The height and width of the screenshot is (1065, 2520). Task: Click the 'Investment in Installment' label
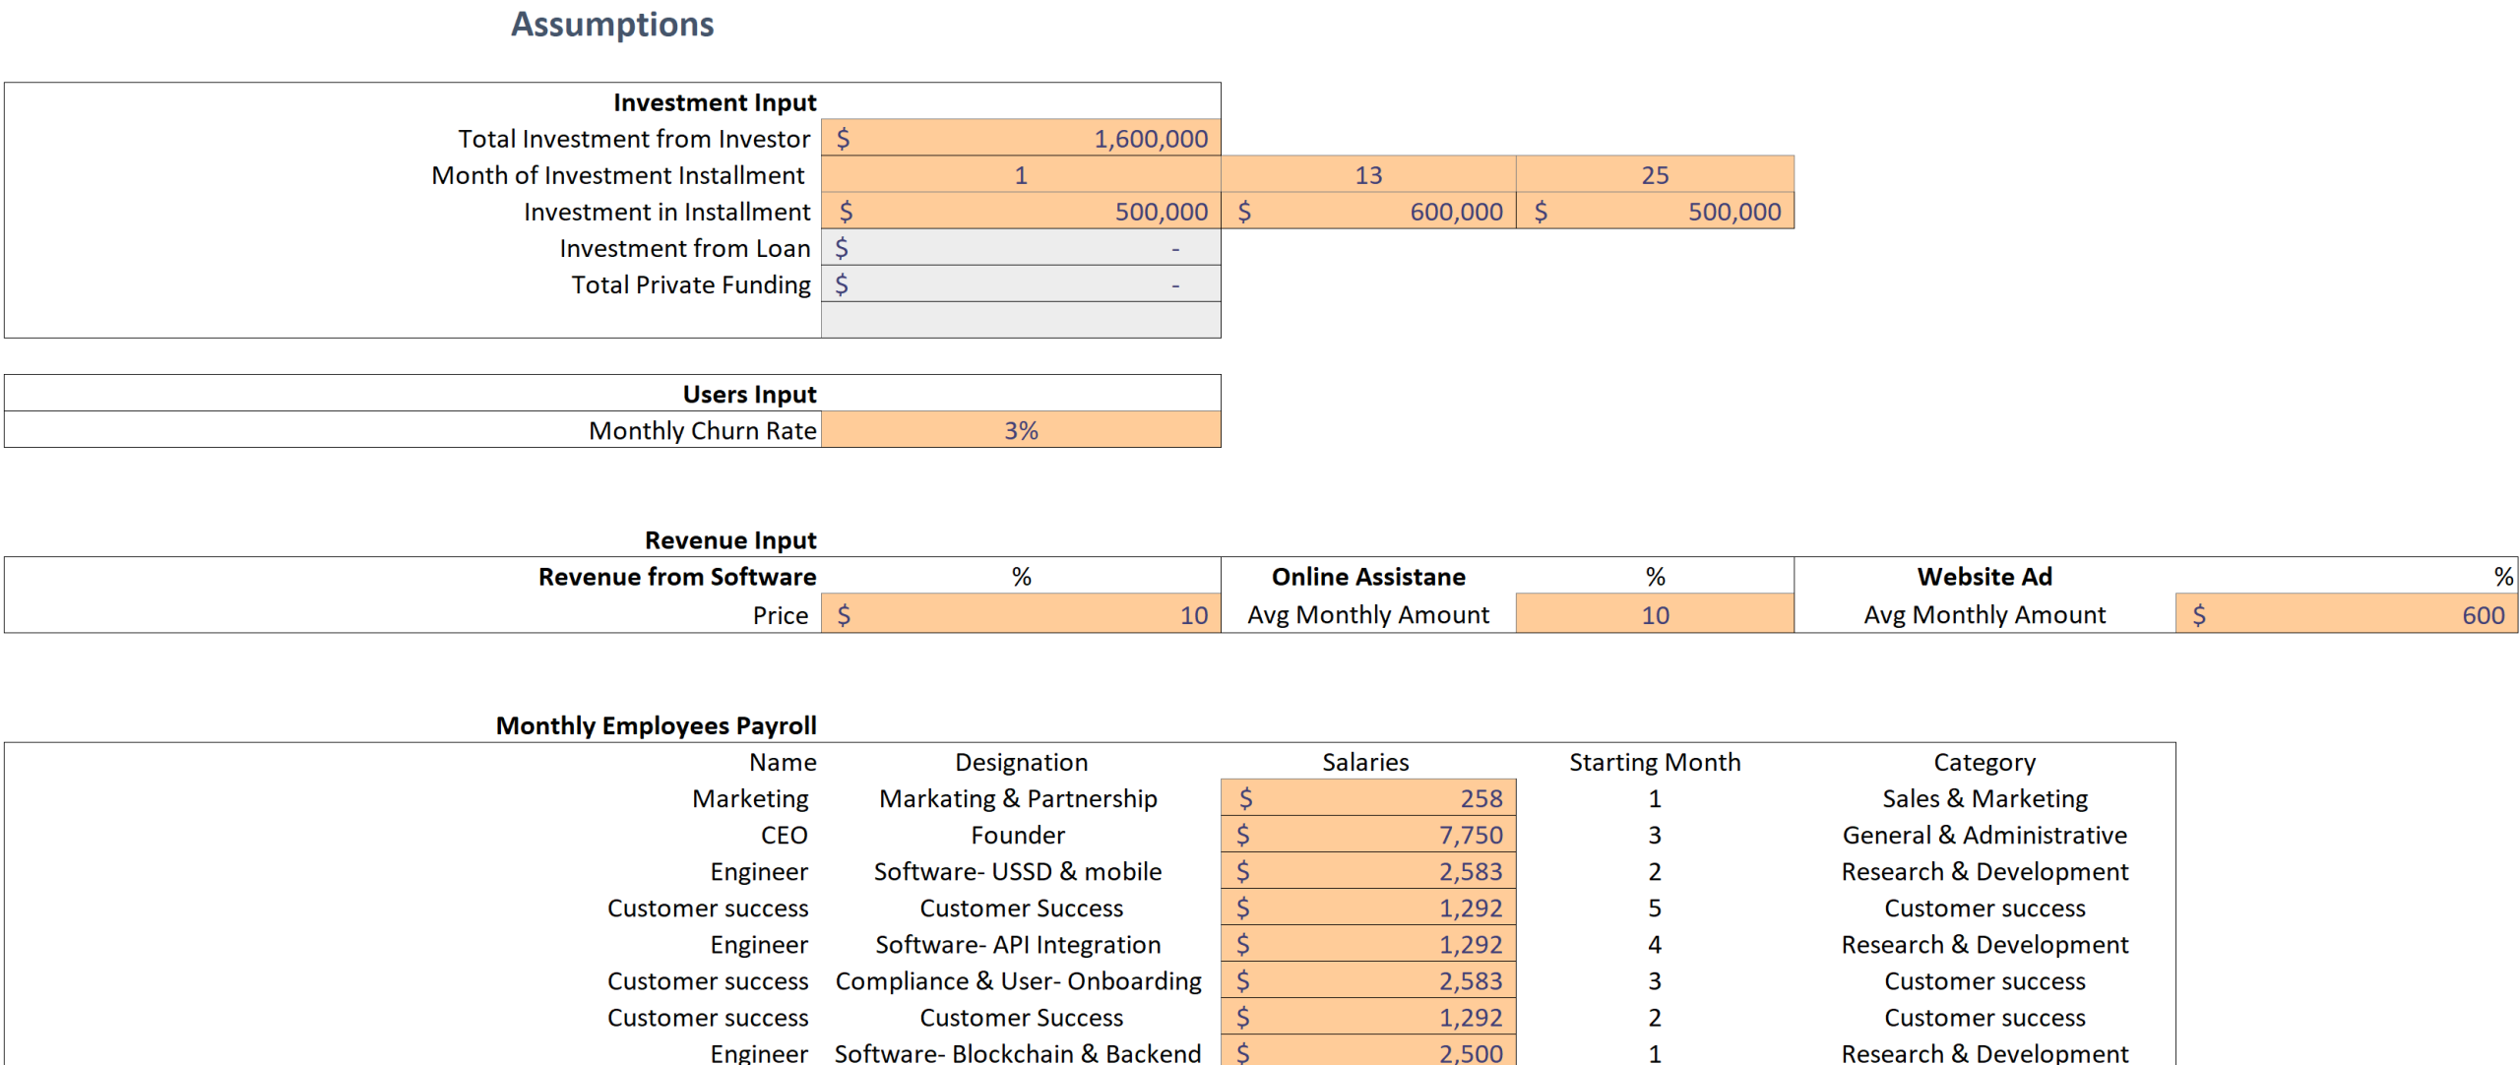click(666, 212)
